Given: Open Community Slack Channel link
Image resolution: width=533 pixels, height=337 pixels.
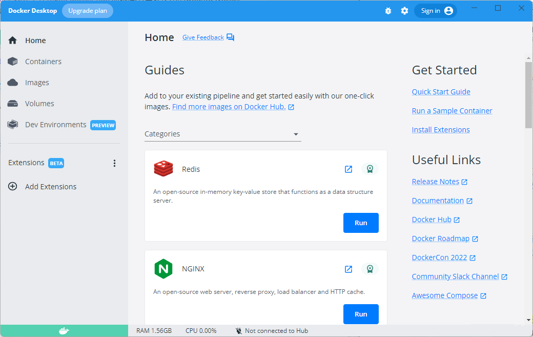Looking at the screenshot, I should click(456, 277).
